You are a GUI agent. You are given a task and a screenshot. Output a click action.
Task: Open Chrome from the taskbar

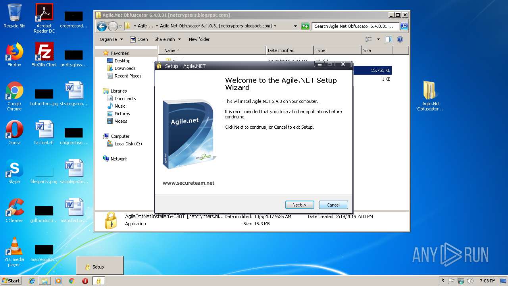[x=71, y=281]
